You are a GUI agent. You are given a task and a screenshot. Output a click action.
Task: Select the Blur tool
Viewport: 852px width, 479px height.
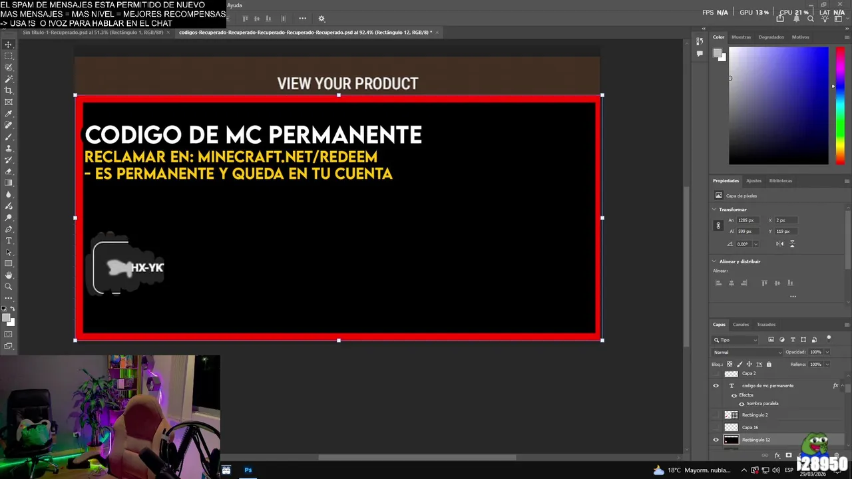coord(9,194)
